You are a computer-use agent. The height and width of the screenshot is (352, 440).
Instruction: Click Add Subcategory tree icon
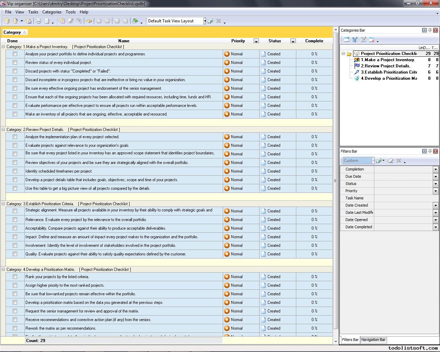[355, 40]
